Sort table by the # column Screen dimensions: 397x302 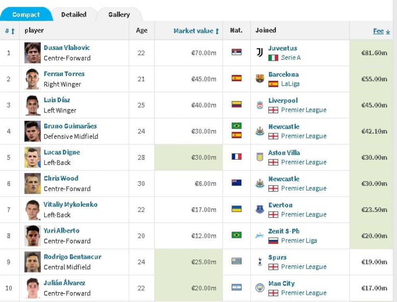pyautogui.click(x=10, y=31)
